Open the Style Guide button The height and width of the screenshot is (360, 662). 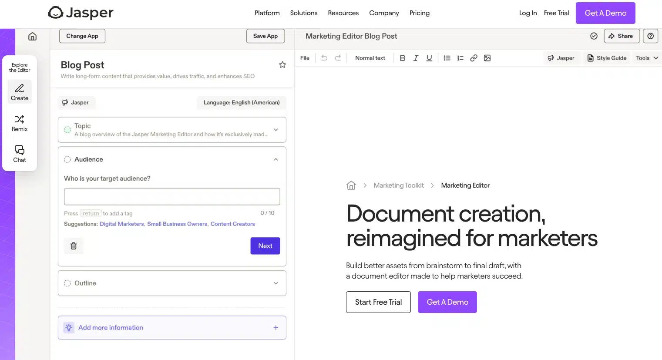(607, 58)
